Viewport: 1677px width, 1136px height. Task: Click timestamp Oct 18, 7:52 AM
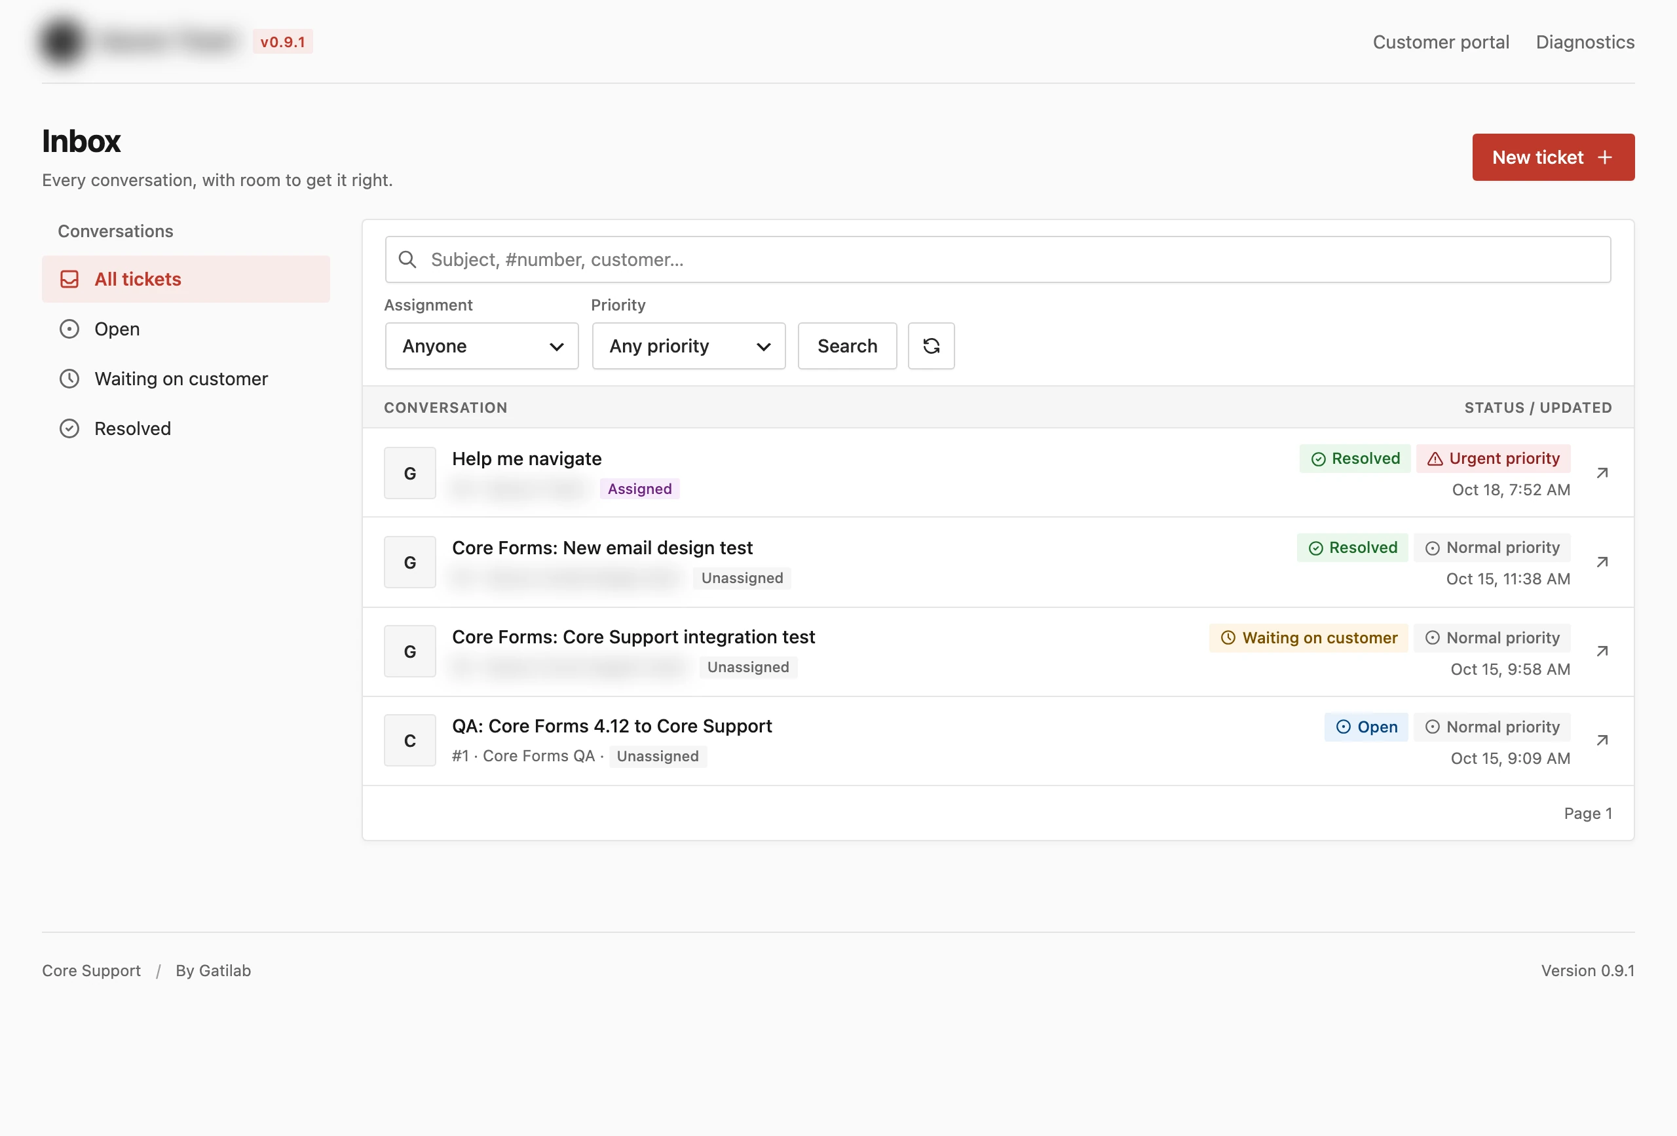tap(1511, 489)
